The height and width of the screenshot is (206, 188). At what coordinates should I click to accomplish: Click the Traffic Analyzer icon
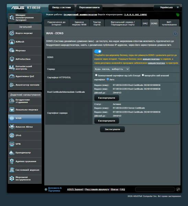[12, 85]
